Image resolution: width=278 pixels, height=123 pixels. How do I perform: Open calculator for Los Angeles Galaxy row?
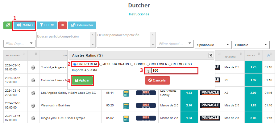tap(126, 93)
